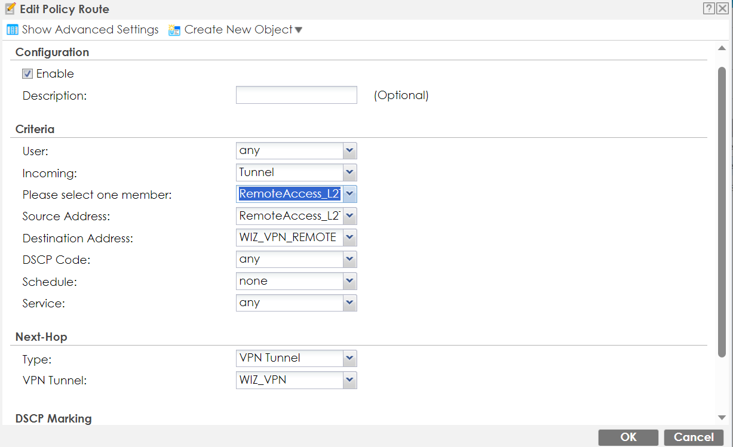Click inside the Description input field
The height and width of the screenshot is (447, 733).
(296, 94)
